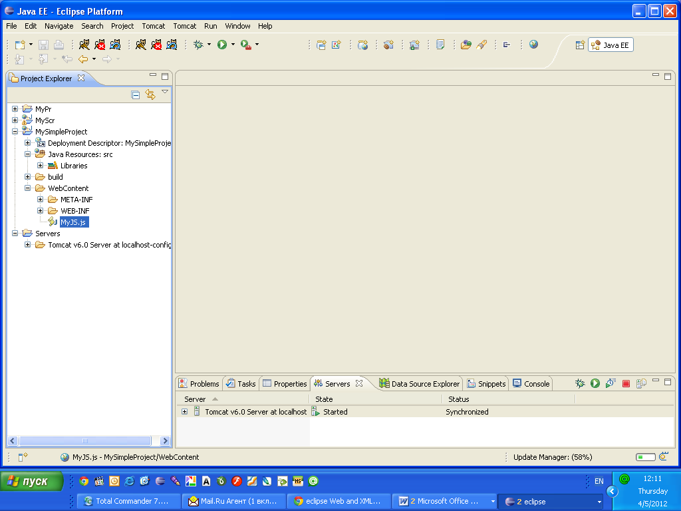
Task: Select the MyJS.js file
Action: point(73,222)
